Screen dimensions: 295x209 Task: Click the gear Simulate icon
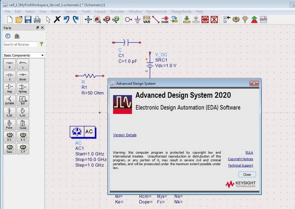pos(236,19)
